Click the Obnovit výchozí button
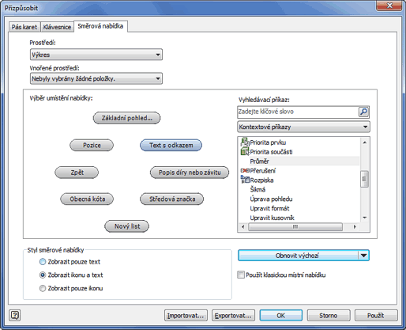The height and width of the screenshot is (330, 406). 298,256
